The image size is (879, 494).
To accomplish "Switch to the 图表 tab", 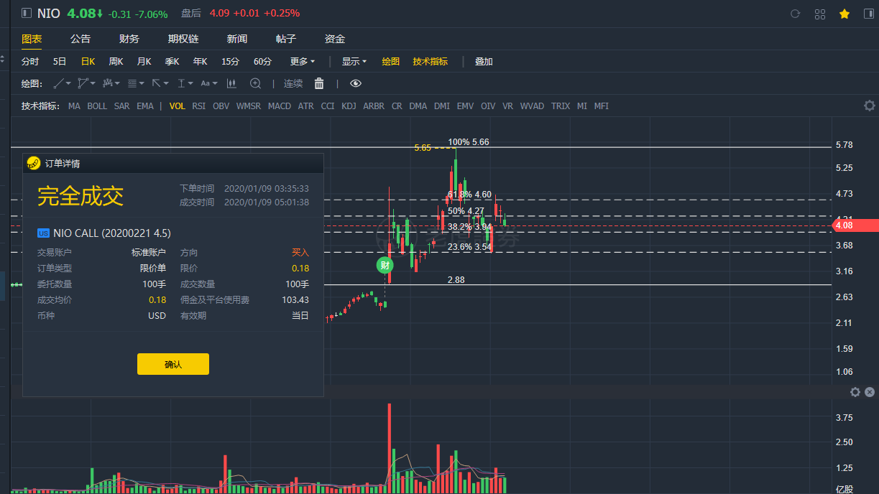I will [32, 39].
